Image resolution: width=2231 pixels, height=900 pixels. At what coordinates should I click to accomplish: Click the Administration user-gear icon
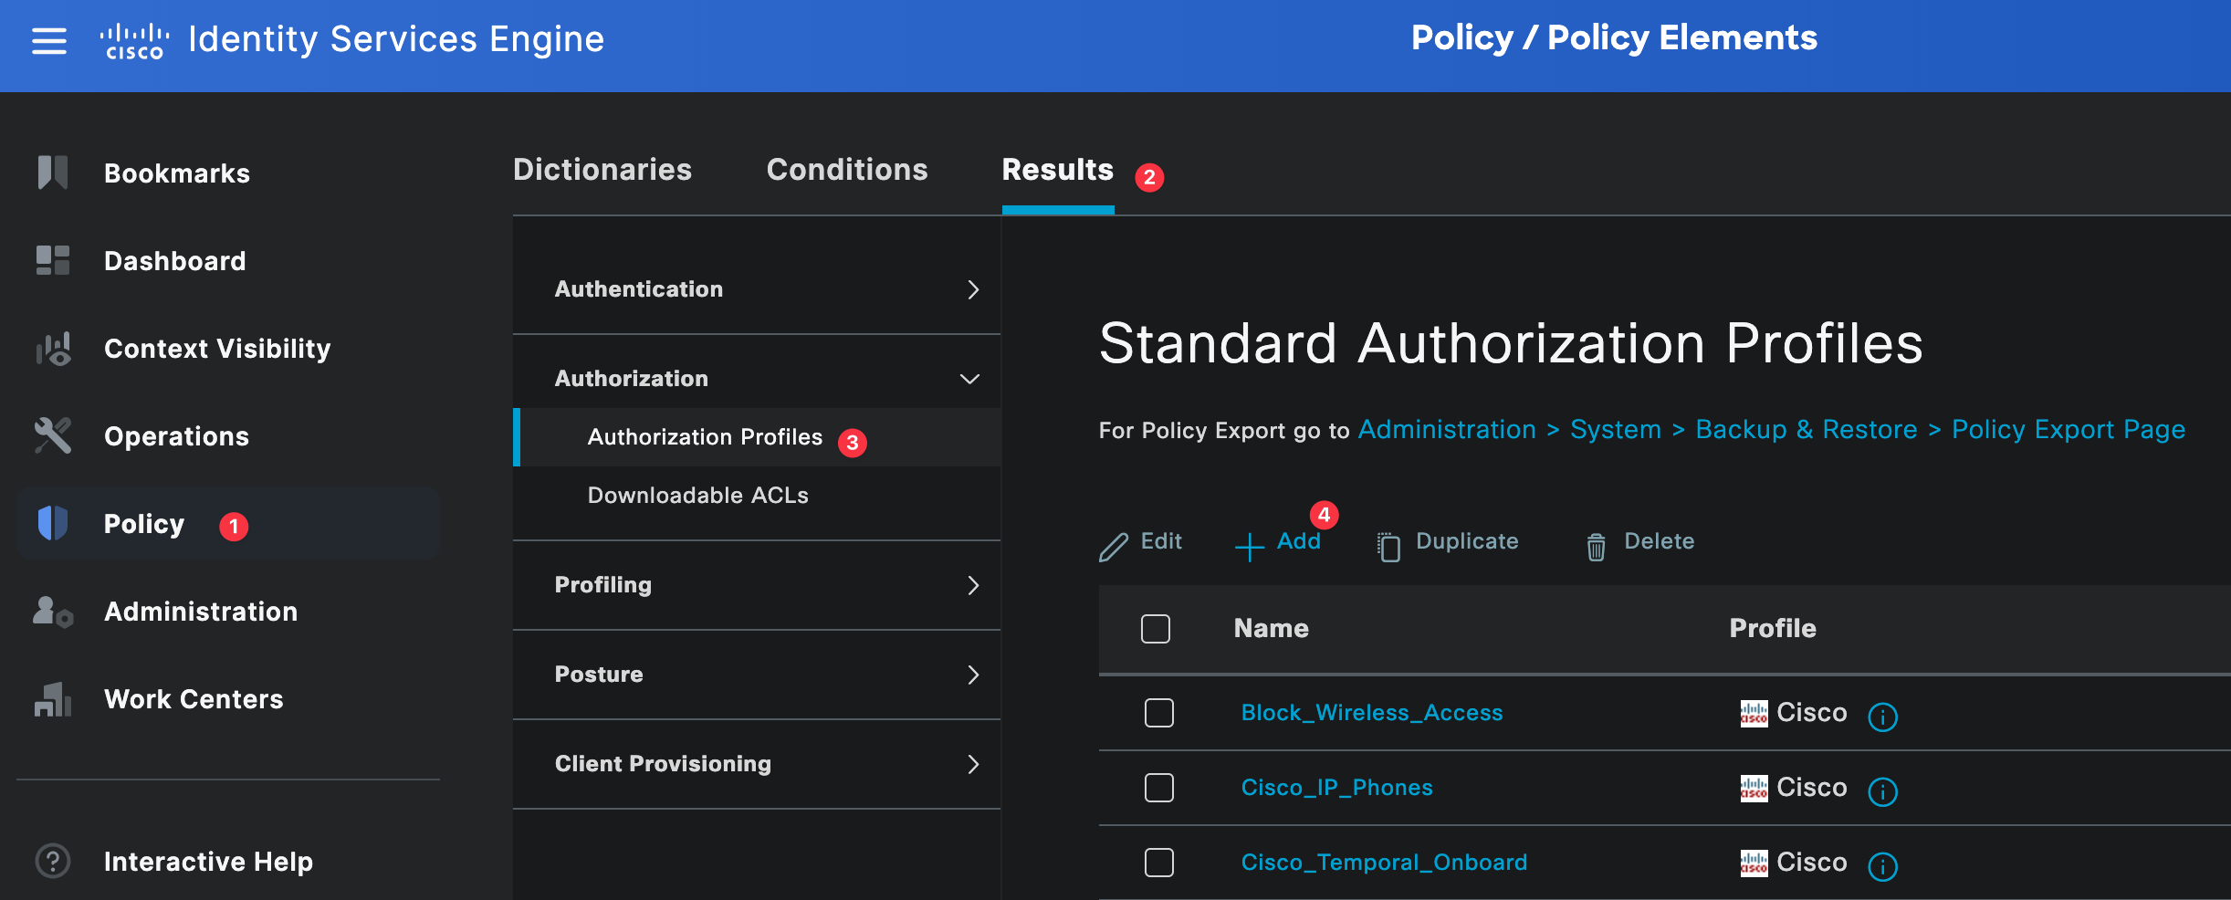coord(53,612)
